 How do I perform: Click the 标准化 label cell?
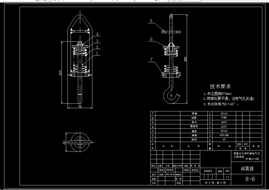tap(178, 174)
